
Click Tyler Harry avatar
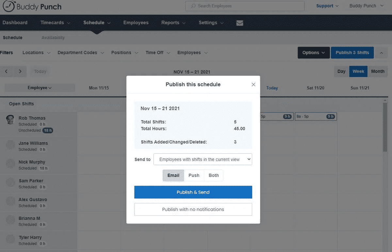coord(10,239)
